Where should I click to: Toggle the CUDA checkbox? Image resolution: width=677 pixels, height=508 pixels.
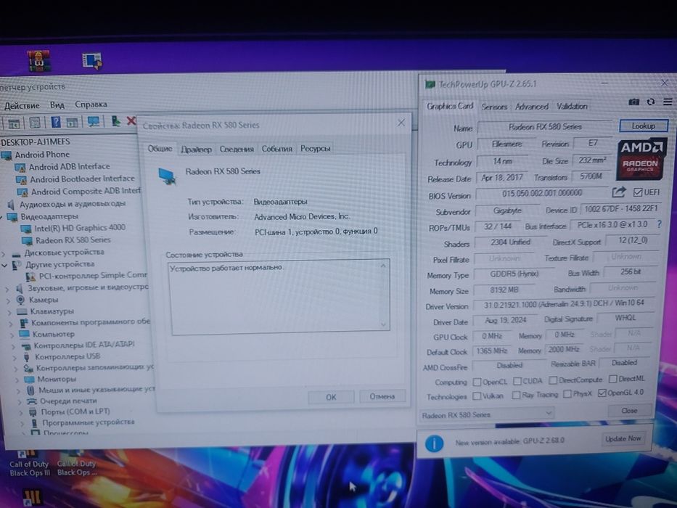tap(517, 381)
